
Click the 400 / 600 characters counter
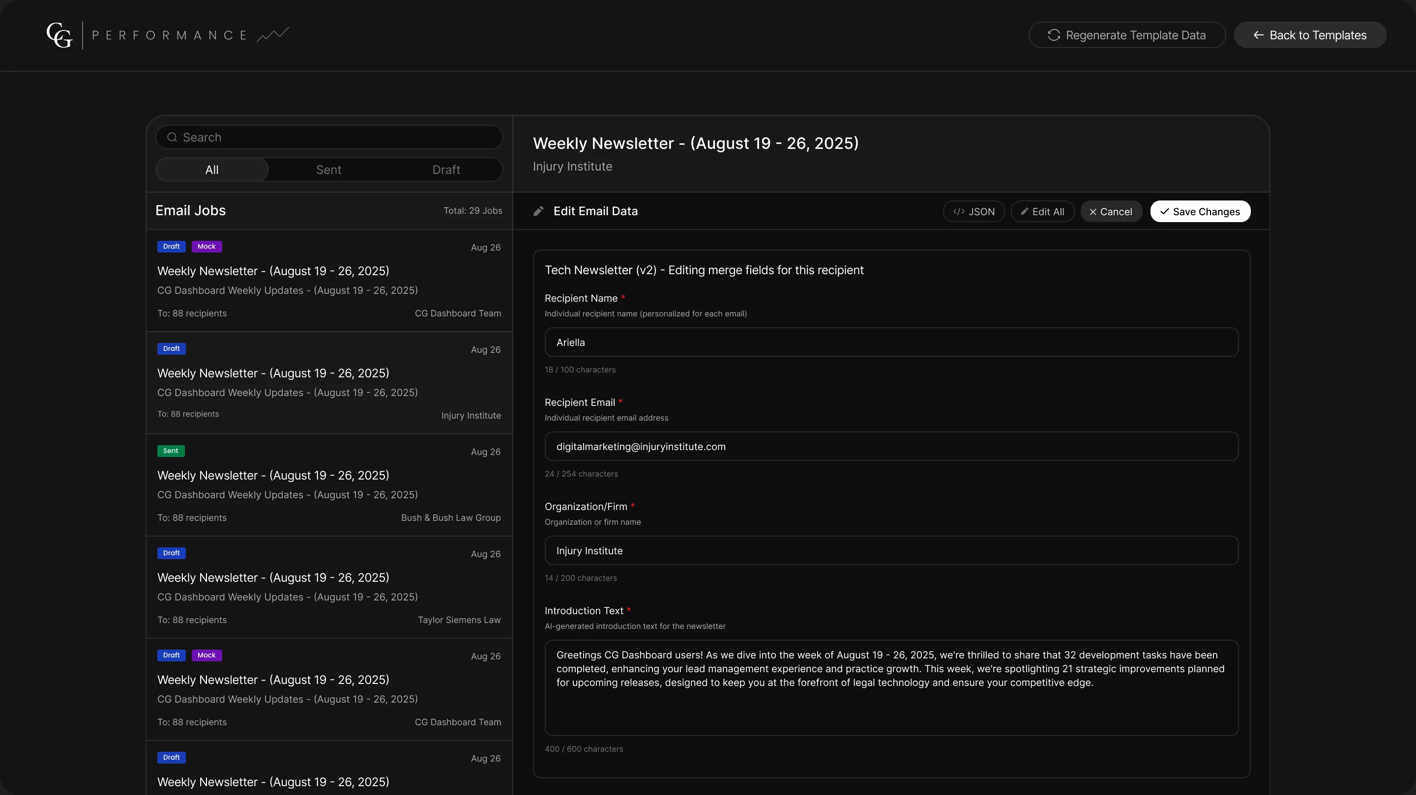tap(584, 749)
